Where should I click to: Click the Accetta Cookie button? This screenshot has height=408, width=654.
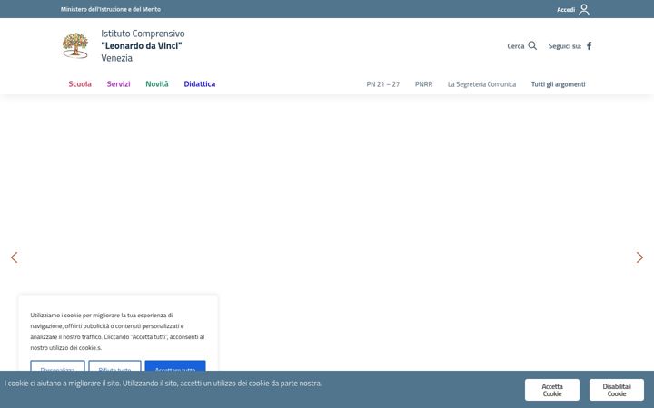(x=552, y=390)
